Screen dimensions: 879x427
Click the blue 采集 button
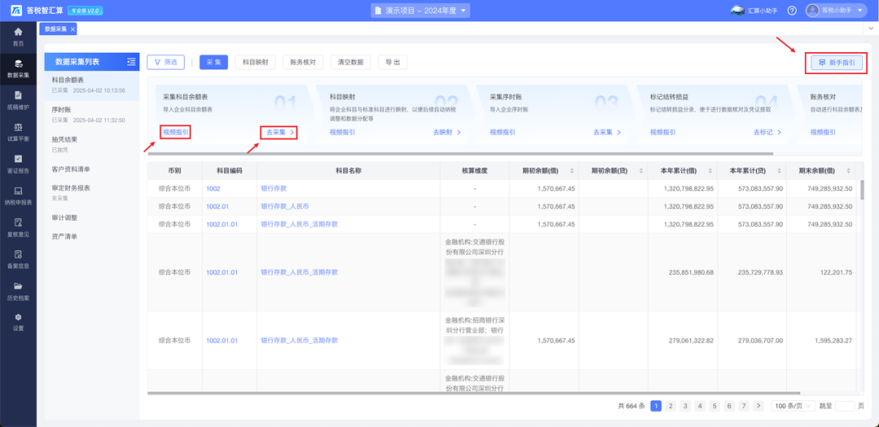click(x=213, y=62)
